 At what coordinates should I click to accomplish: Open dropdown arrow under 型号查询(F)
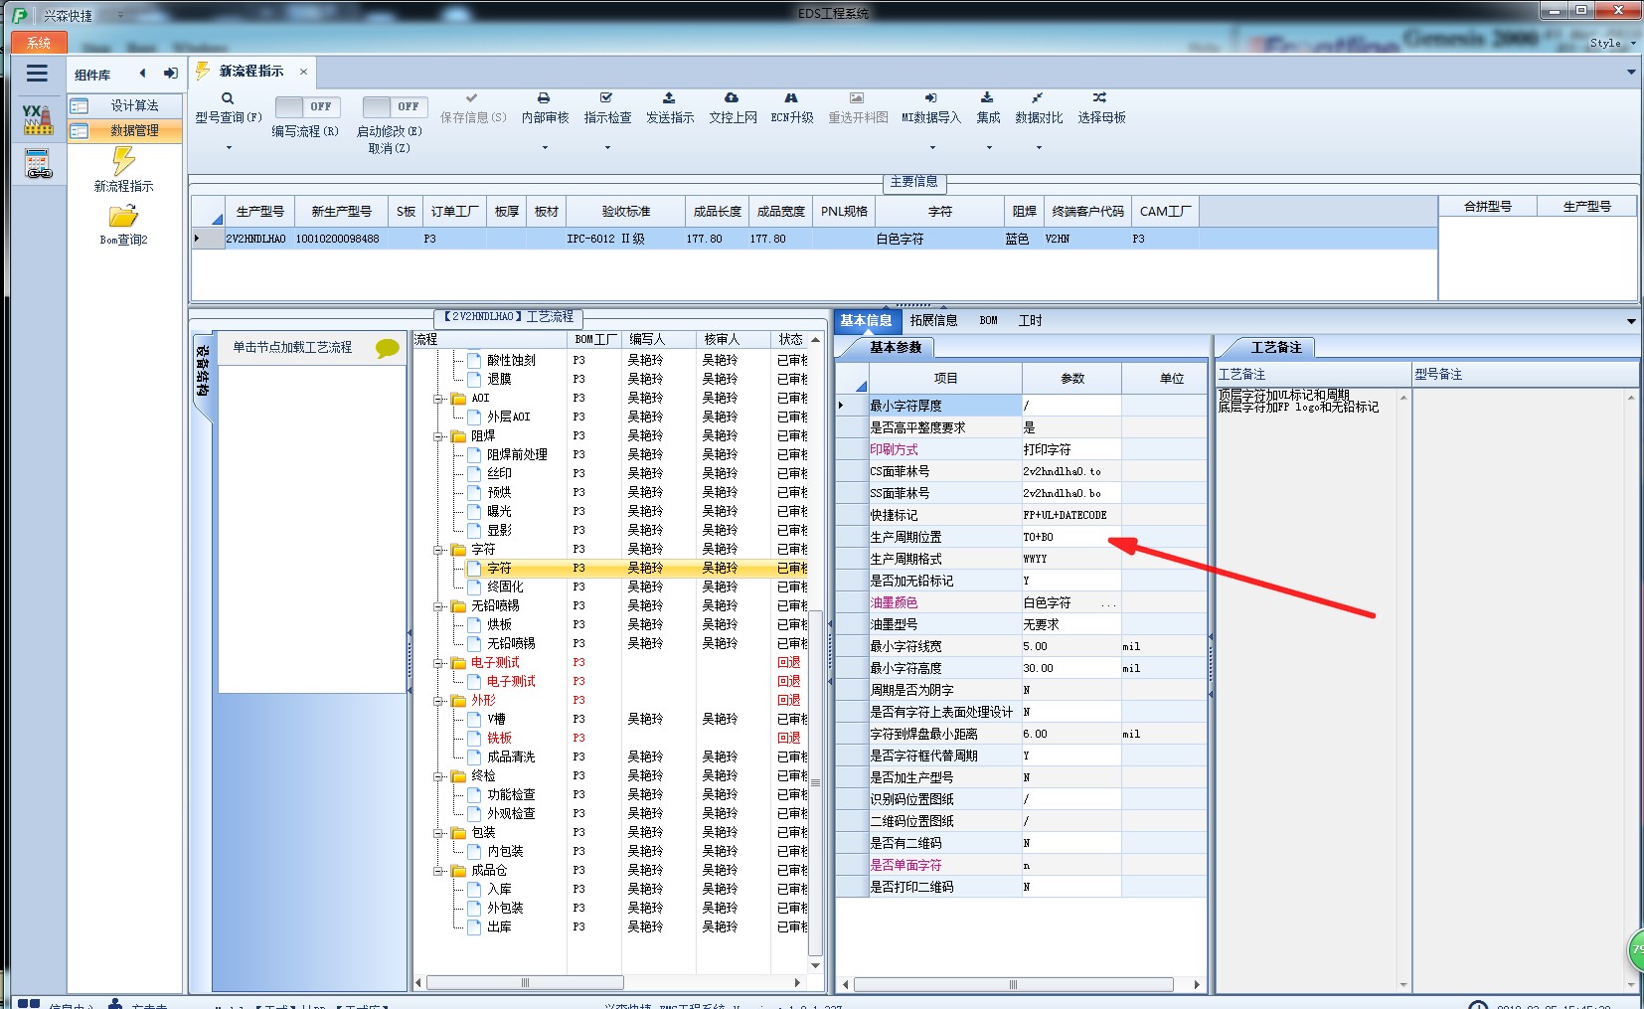tap(229, 148)
